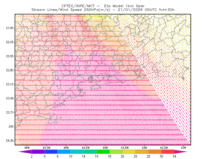Click the gold swatch between 26 and 28

(x=142, y=152)
